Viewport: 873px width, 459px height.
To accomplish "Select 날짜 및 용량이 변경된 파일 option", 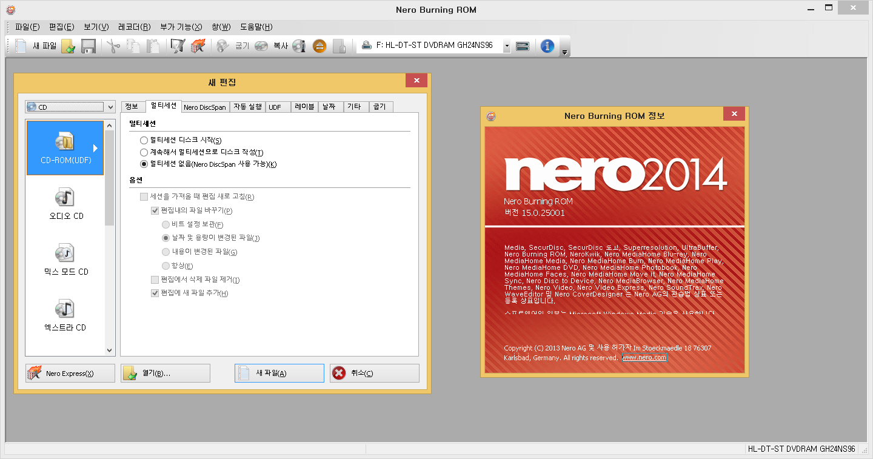I will tap(166, 238).
